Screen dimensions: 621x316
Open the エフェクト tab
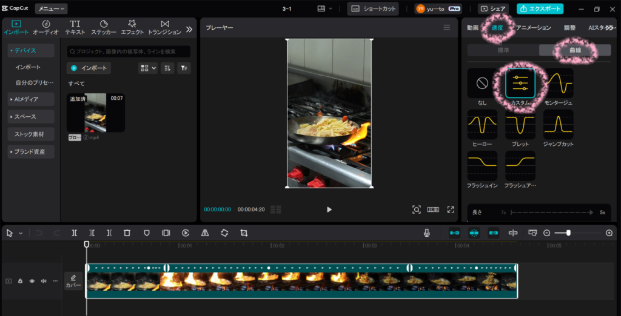[x=132, y=28]
